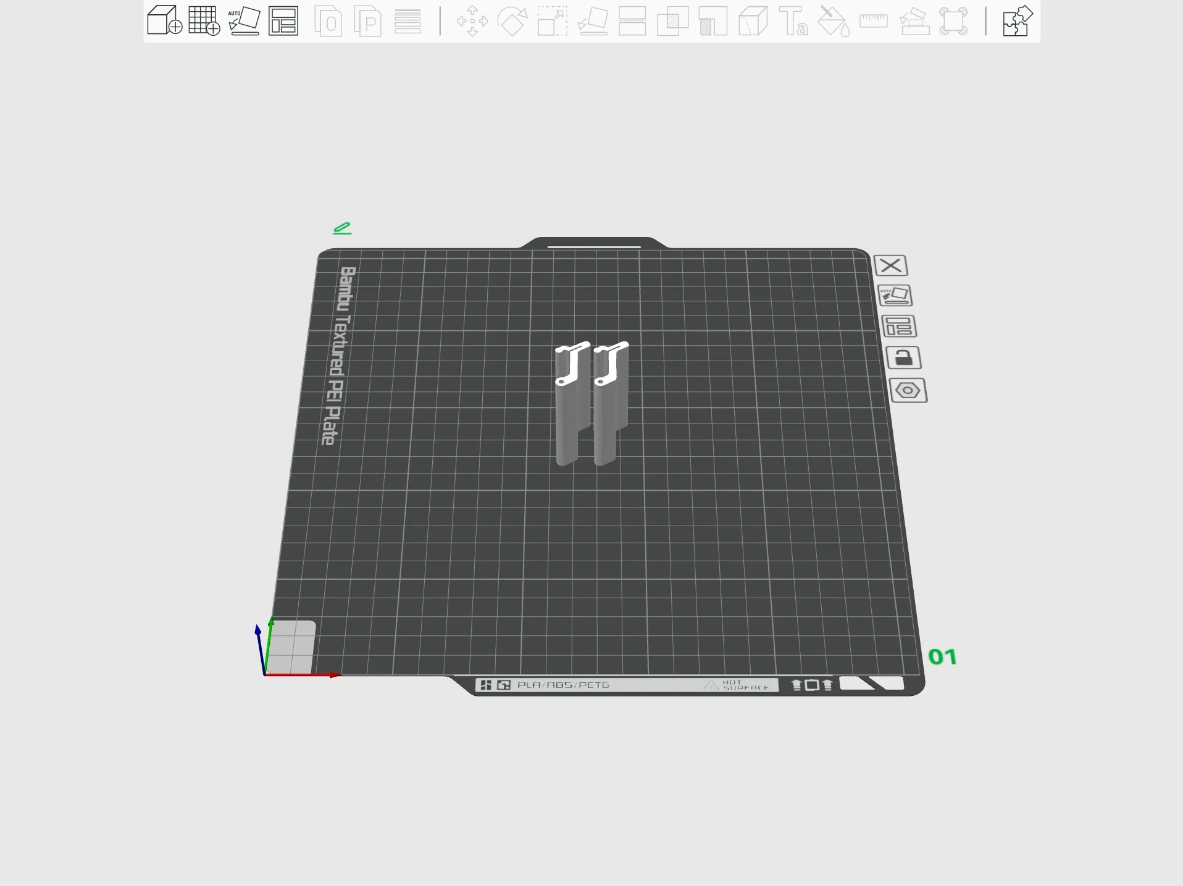Open plate settings hexagon icon
The height and width of the screenshot is (886, 1183).
click(x=908, y=391)
